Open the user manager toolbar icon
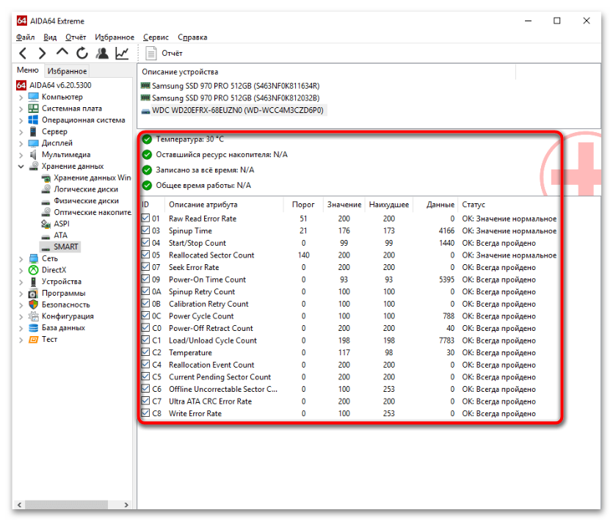 [103, 53]
